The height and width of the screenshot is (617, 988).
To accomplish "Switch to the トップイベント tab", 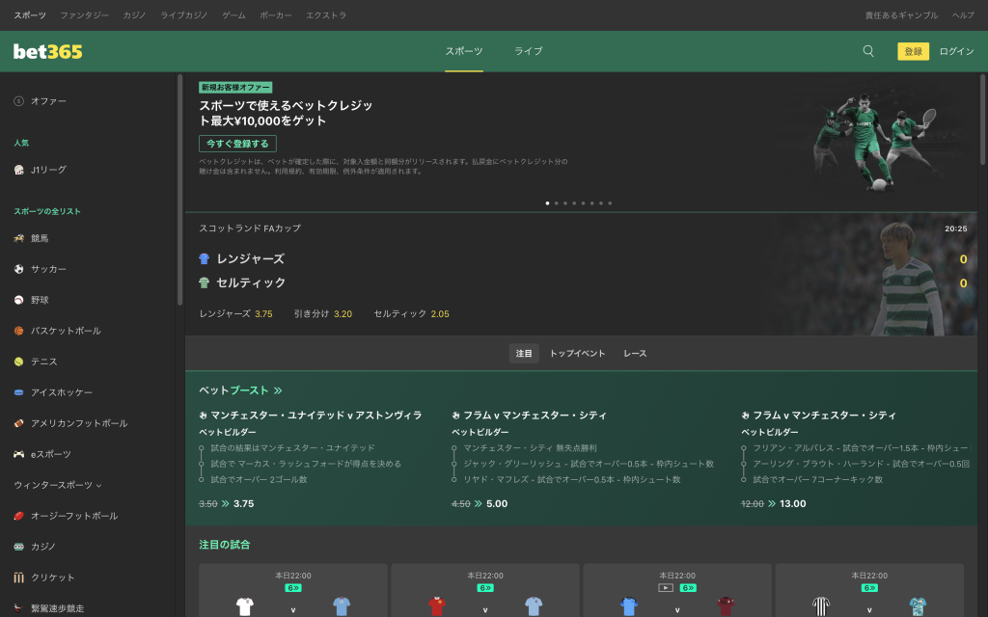I will 577,353.
